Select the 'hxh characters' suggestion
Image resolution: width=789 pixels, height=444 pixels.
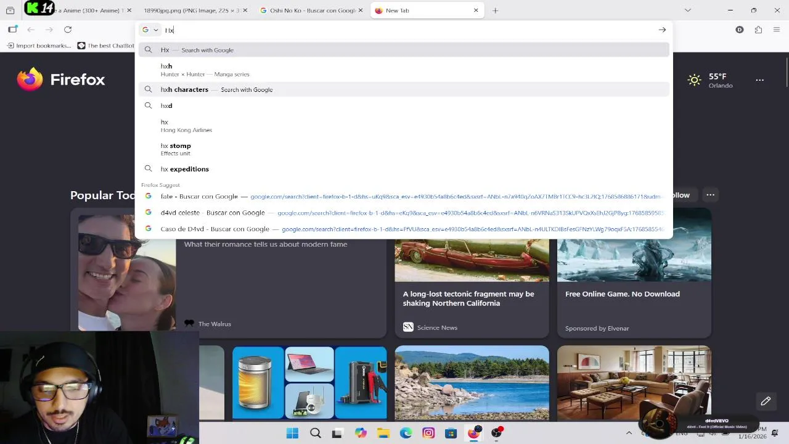pyautogui.click(x=404, y=89)
